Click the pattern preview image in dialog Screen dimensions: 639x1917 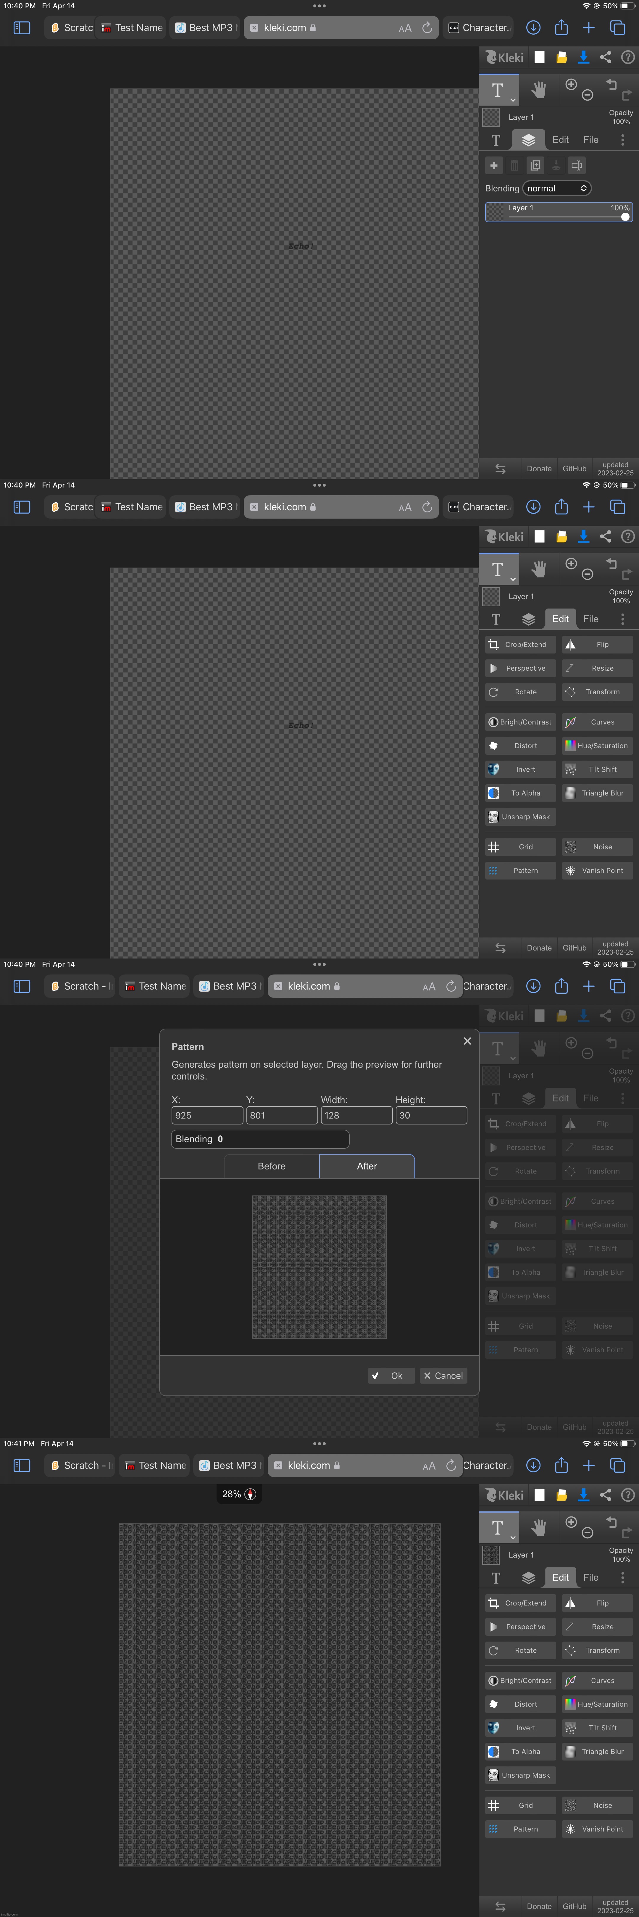[319, 1266]
